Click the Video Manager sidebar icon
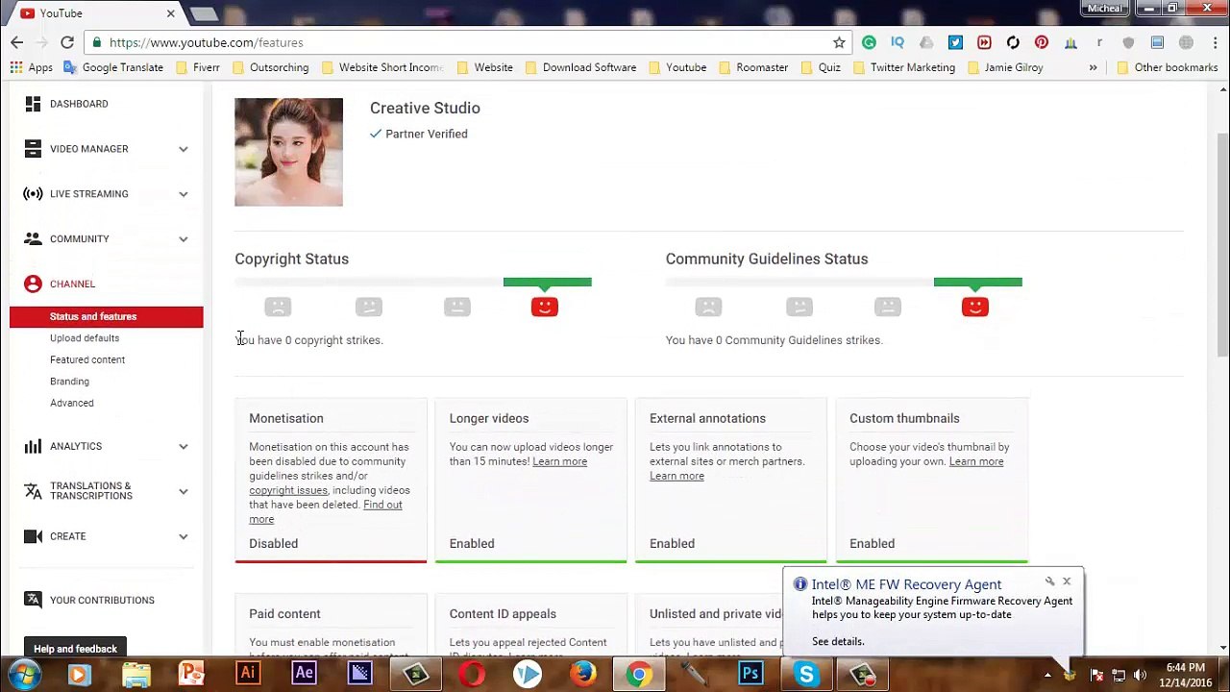 [33, 149]
